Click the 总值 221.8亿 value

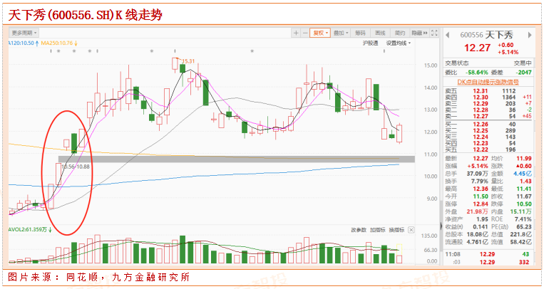[520, 235]
